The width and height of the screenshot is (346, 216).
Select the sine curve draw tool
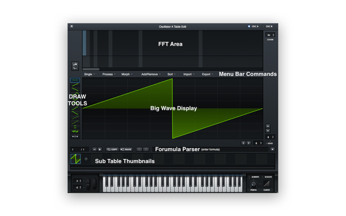click(75, 96)
